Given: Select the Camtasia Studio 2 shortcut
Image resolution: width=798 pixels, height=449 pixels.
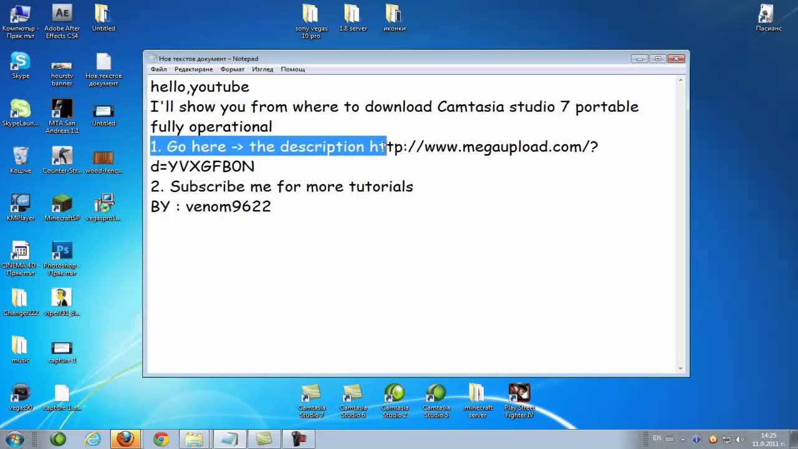Looking at the screenshot, I should click(x=394, y=400).
